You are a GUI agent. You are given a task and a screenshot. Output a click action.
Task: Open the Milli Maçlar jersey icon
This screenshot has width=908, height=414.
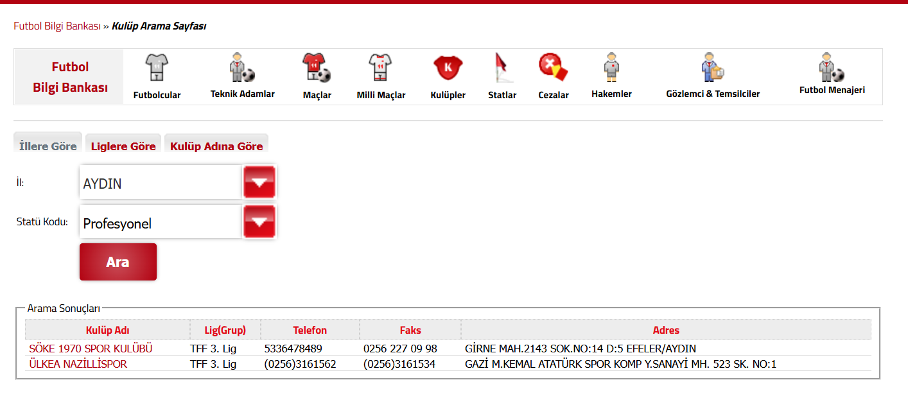tap(380, 67)
